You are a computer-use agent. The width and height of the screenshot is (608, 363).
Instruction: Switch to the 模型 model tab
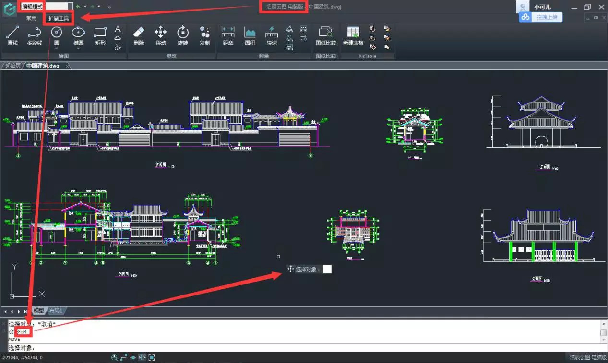click(x=38, y=311)
